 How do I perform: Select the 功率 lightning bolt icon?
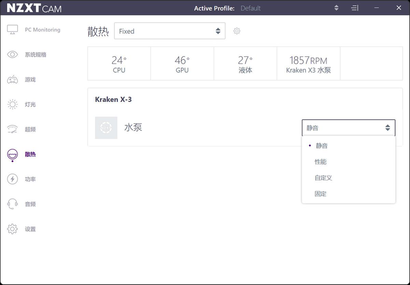[x=12, y=179]
